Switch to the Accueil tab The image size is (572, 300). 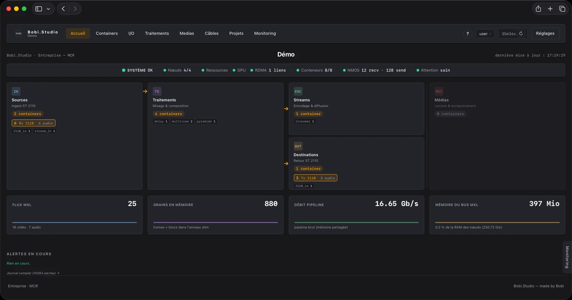click(78, 33)
